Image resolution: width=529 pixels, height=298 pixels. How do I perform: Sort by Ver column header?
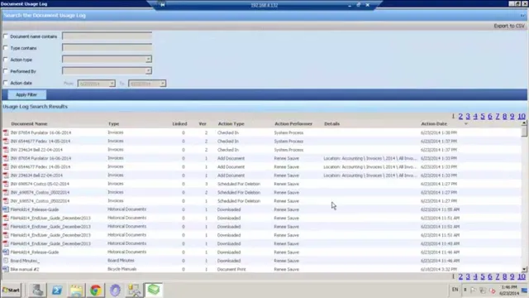[203, 123]
